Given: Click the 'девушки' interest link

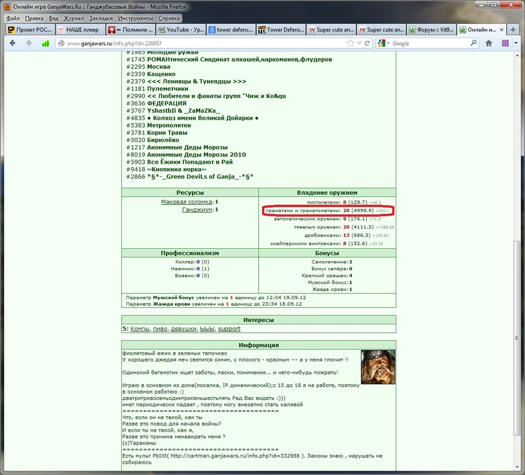Looking at the screenshot, I should click(183, 329).
